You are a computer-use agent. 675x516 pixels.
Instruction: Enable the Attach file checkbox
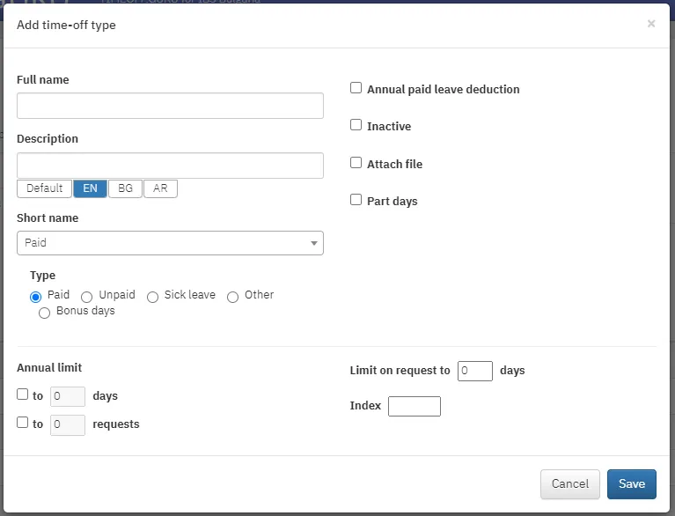pos(356,162)
